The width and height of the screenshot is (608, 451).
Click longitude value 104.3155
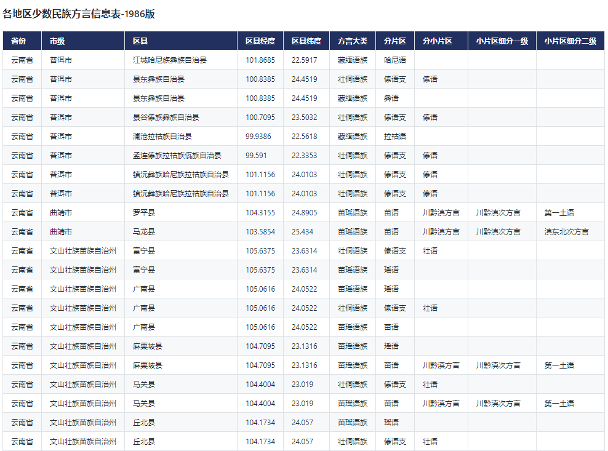[x=260, y=212]
